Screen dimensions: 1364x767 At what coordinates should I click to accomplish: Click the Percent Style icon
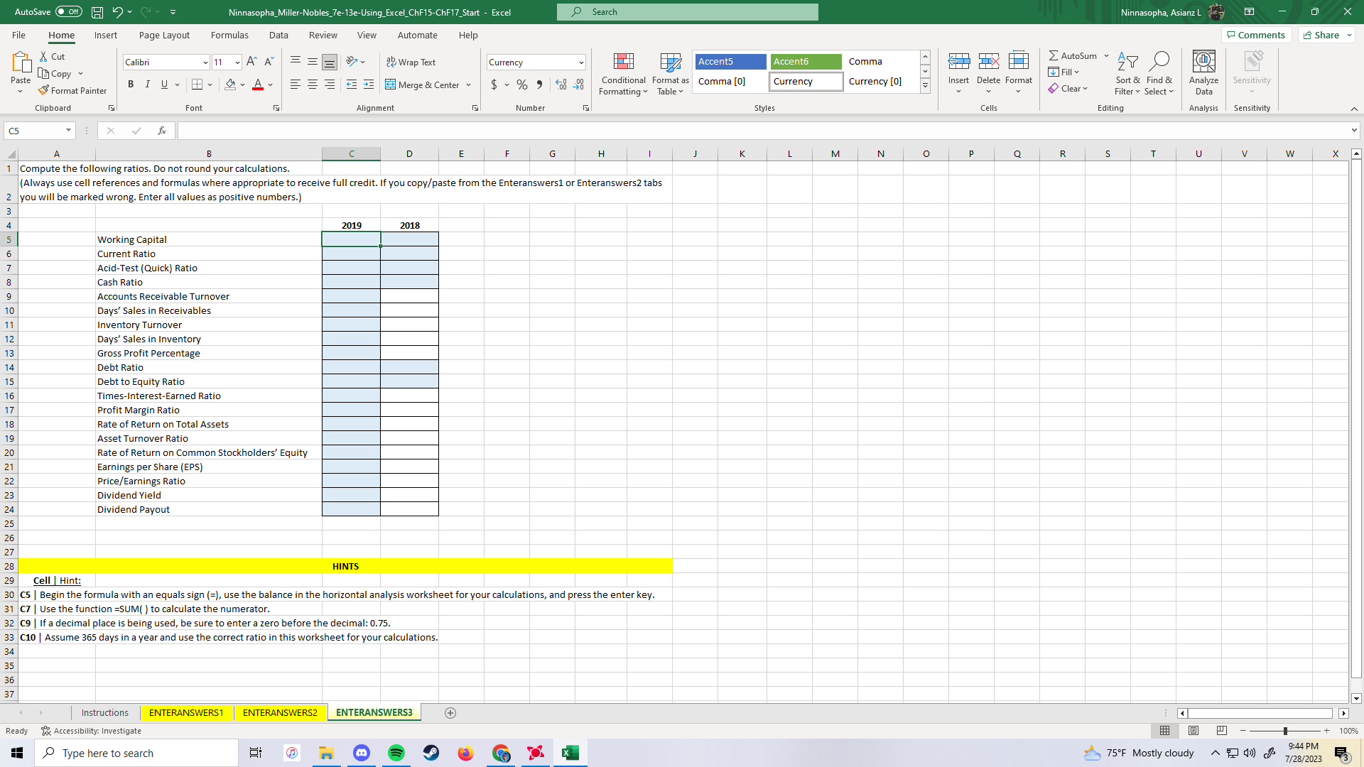(522, 85)
